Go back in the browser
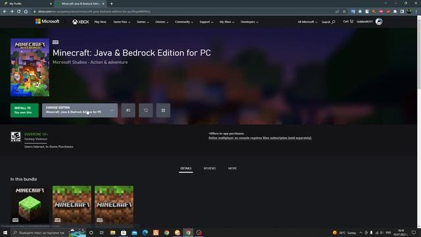Viewport: 421px width, 237px height. [5, 12]
